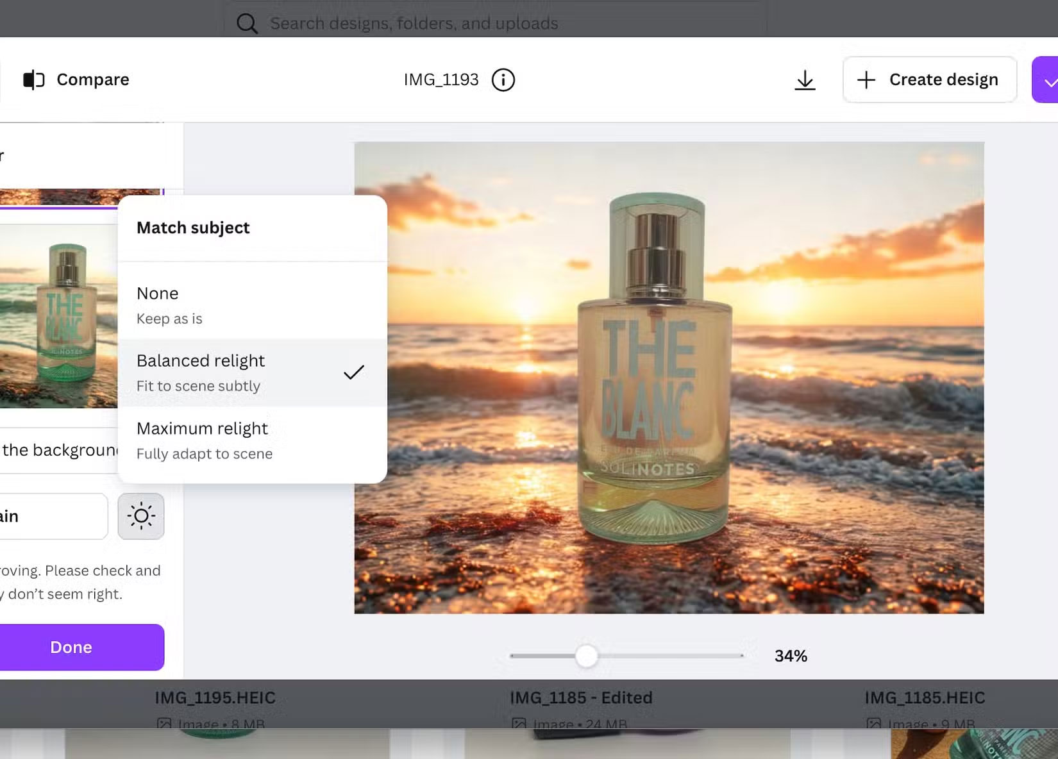
Task: Click the plus icon inside Create design
Action: tap(866, 79)
